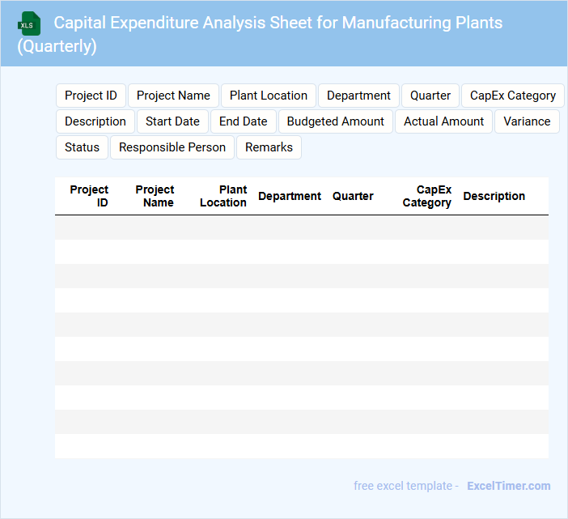
Task: Select the Department tag button
Action: pos(358,96)
